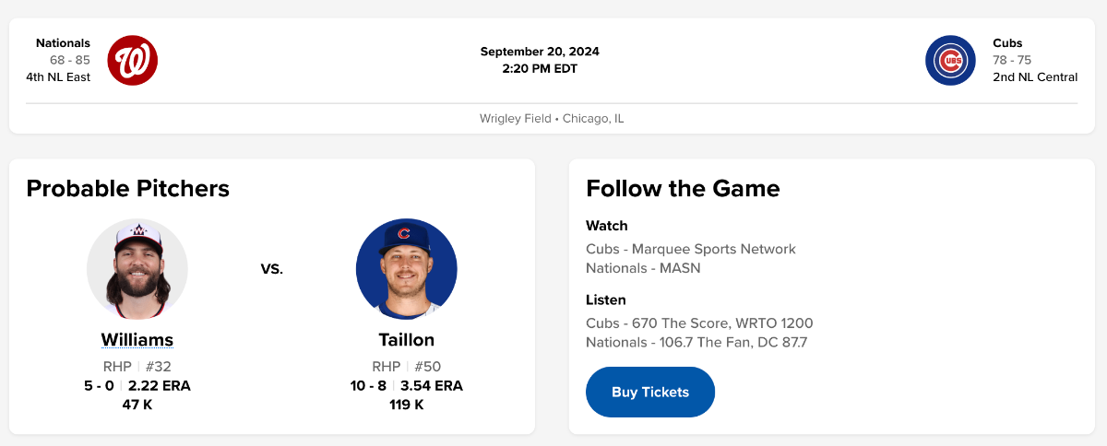Select the Nationals team name in header
This screenshot has width=1107, height=446.
click(63, 43)
